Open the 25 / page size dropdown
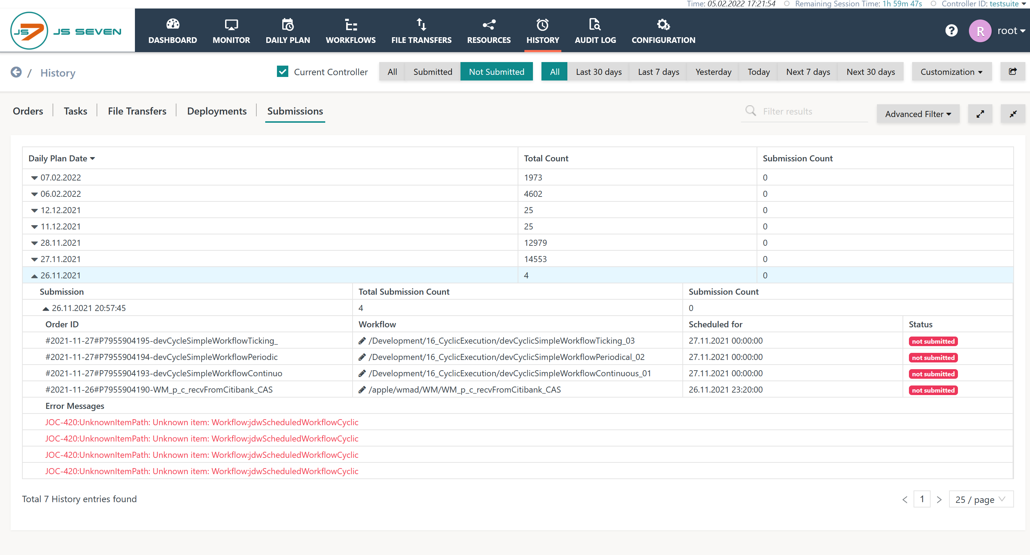 (981, 499)
